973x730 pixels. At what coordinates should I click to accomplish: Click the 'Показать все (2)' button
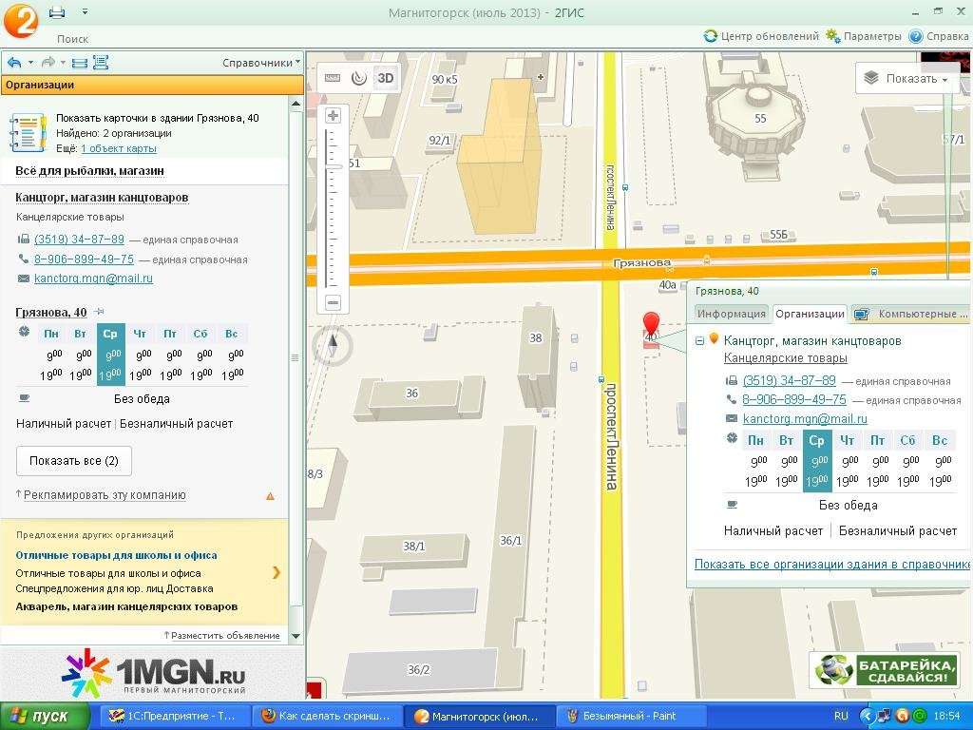coord(74,461)
